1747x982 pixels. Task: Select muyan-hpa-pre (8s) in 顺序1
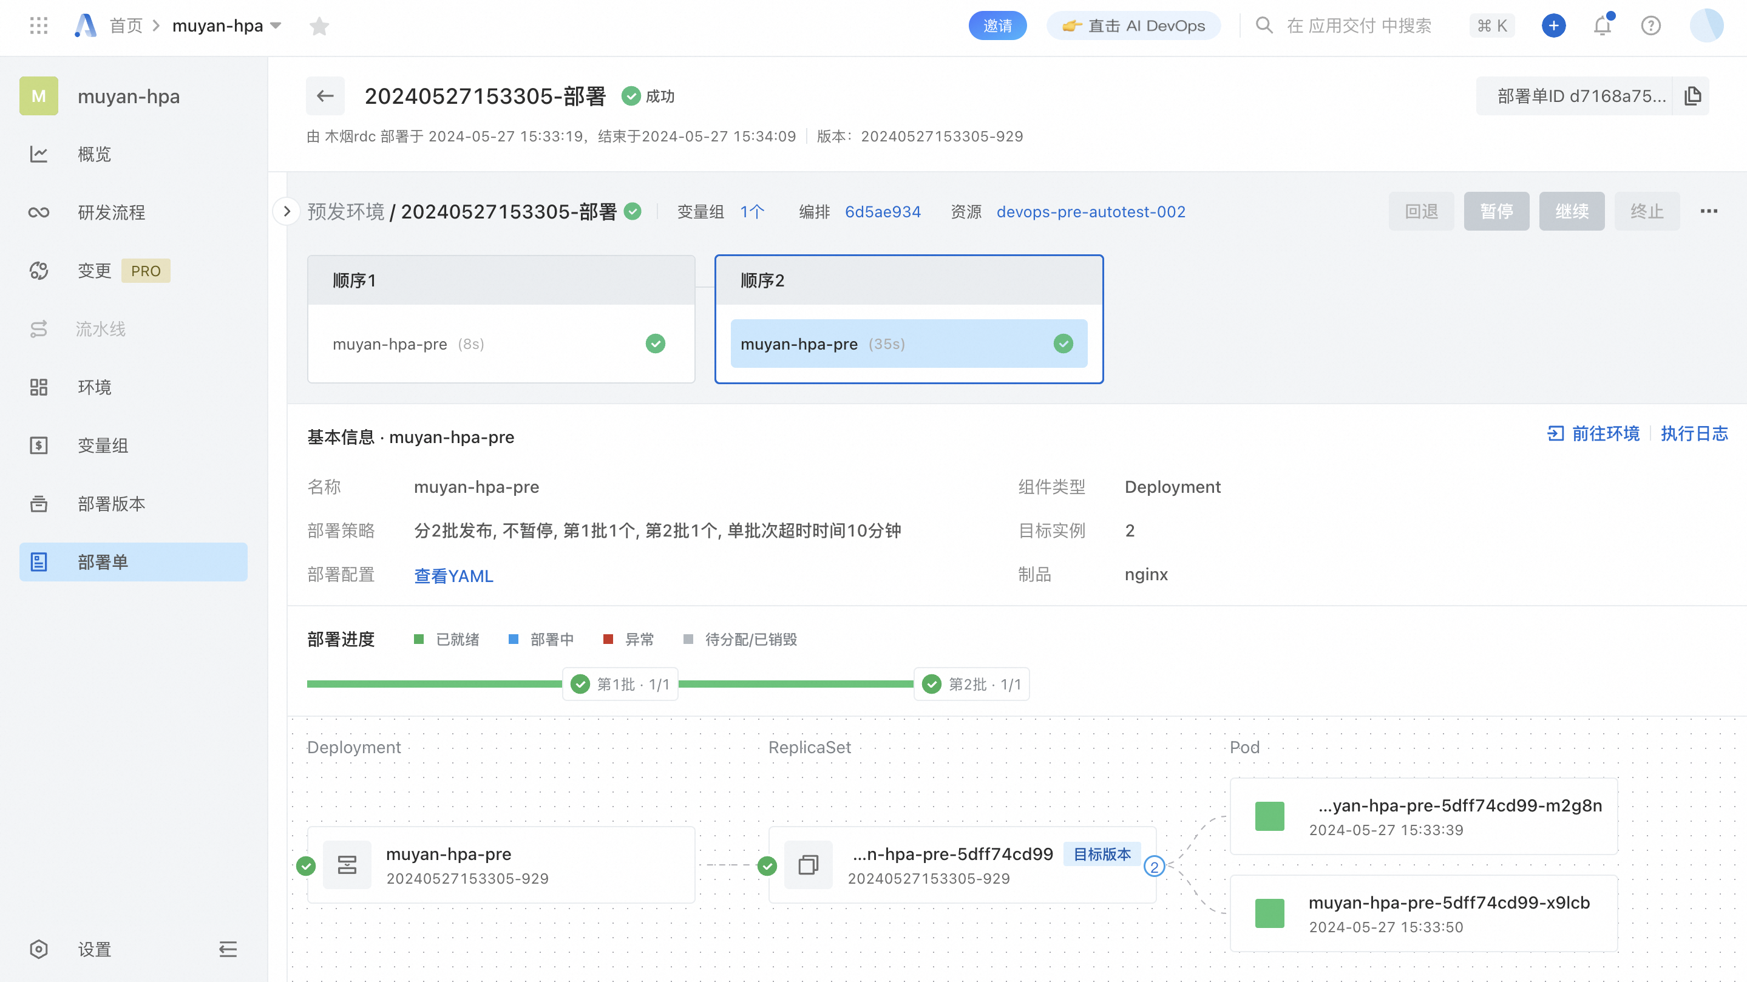click(501, 344)
